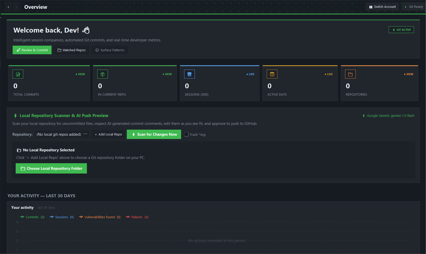This screenshot has height=254, width=426.
Task: Enable the Track *.log checkbox
Action: (186, 134)
